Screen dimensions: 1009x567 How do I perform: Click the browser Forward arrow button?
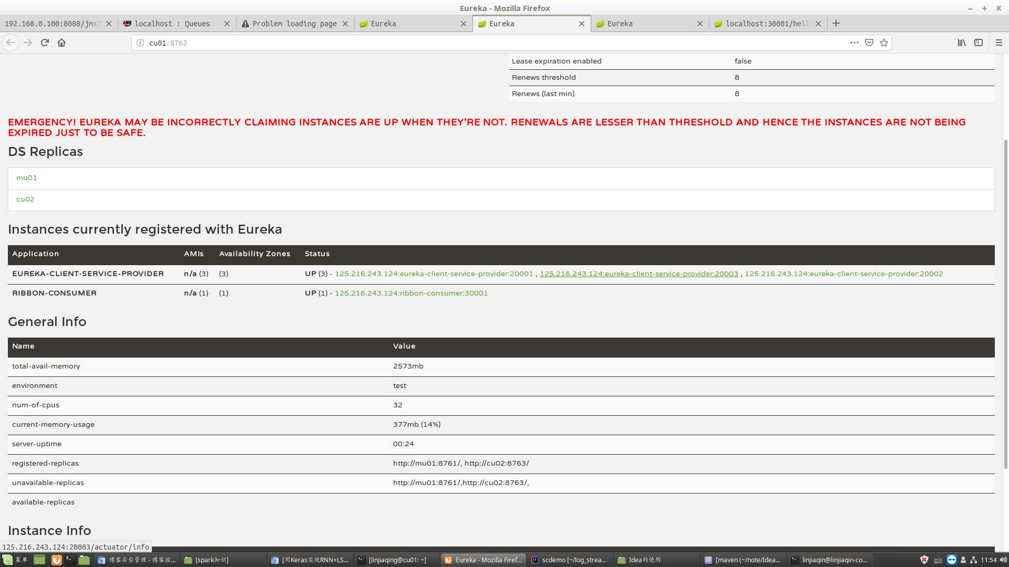click(28, 43)
